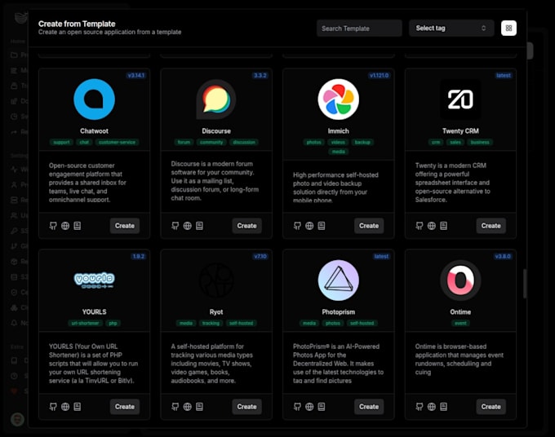Open the Discourse GitHub link icon
The image size is (555, 437).
pyautogui.click(x=175, y=226)
